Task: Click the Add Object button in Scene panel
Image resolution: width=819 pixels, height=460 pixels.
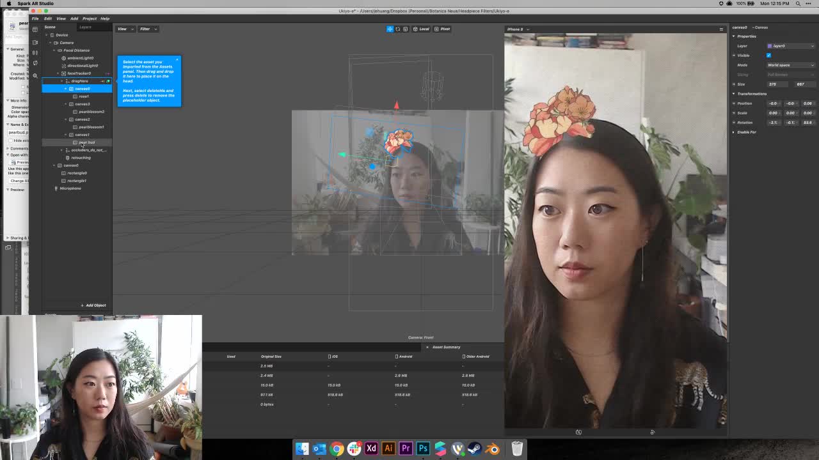Action: tap(93, 305)
